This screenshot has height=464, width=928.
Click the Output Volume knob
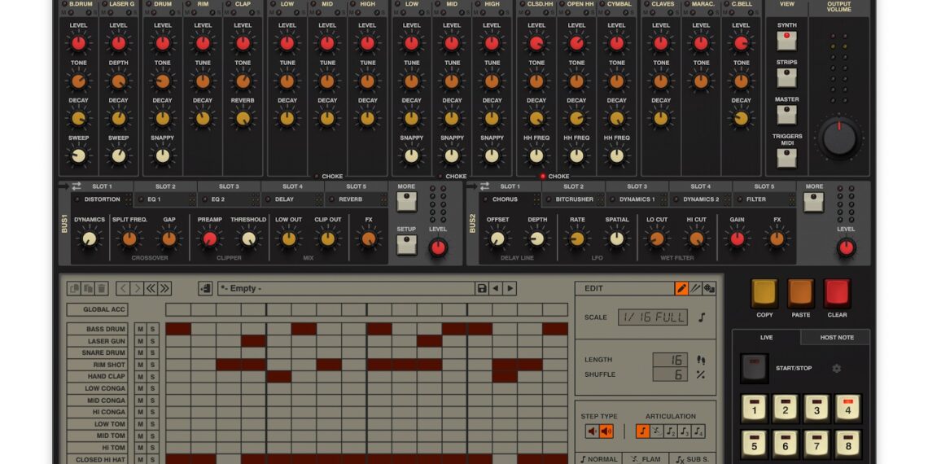tap(839, 138)
